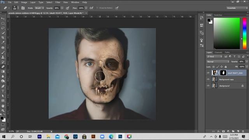The width and height of the screenshot is (249, 140).
Task: Click the rainbow hue slider strip
Action: [245, 33]
